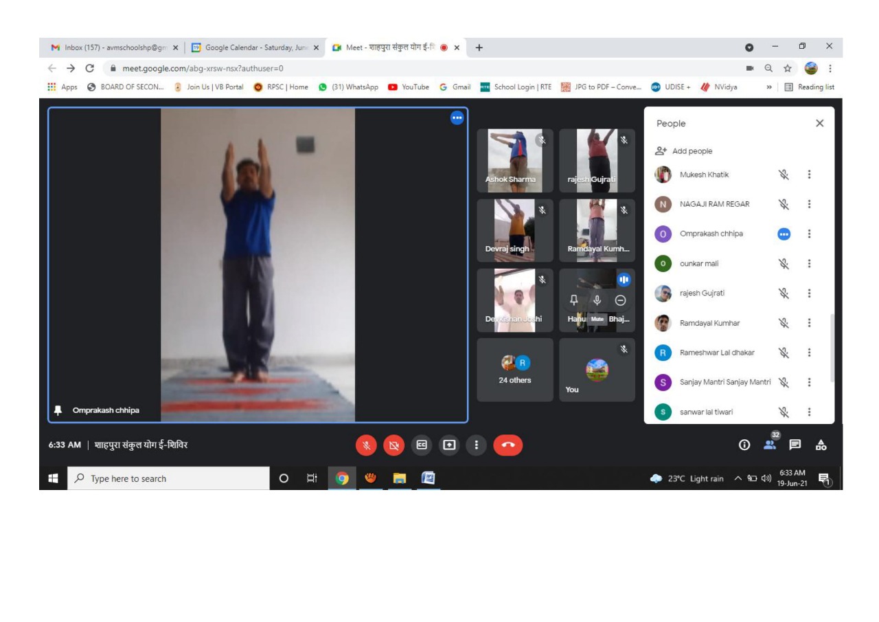Click speaking indicator on the main video
This screenshot has width=879, height=622.
click(x=457, y=118)
